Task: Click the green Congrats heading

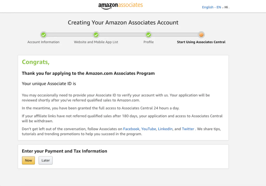Action: tap(36, 62)
